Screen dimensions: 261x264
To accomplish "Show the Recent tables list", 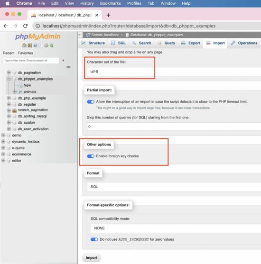I will (x=9, y=53).
